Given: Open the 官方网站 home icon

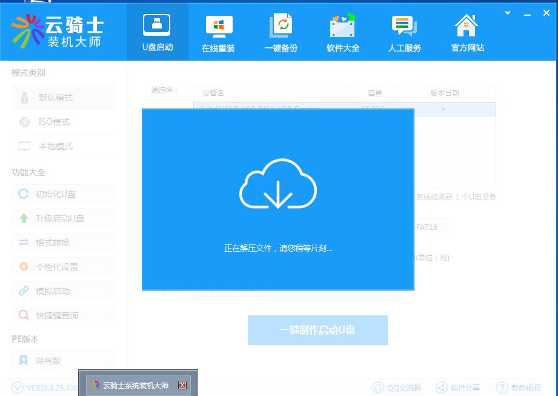Looking at the screenshot, I should click(467, 32).
